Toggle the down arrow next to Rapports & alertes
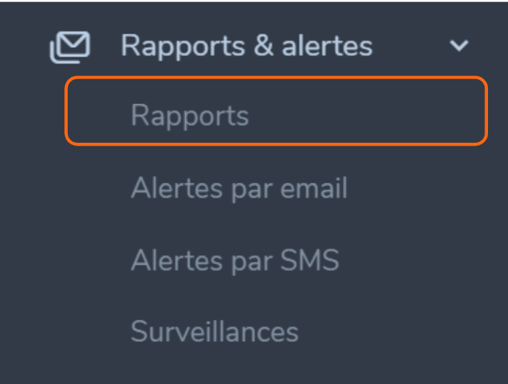This screenshot has height=384, width=508. click(x=459, y=46)
